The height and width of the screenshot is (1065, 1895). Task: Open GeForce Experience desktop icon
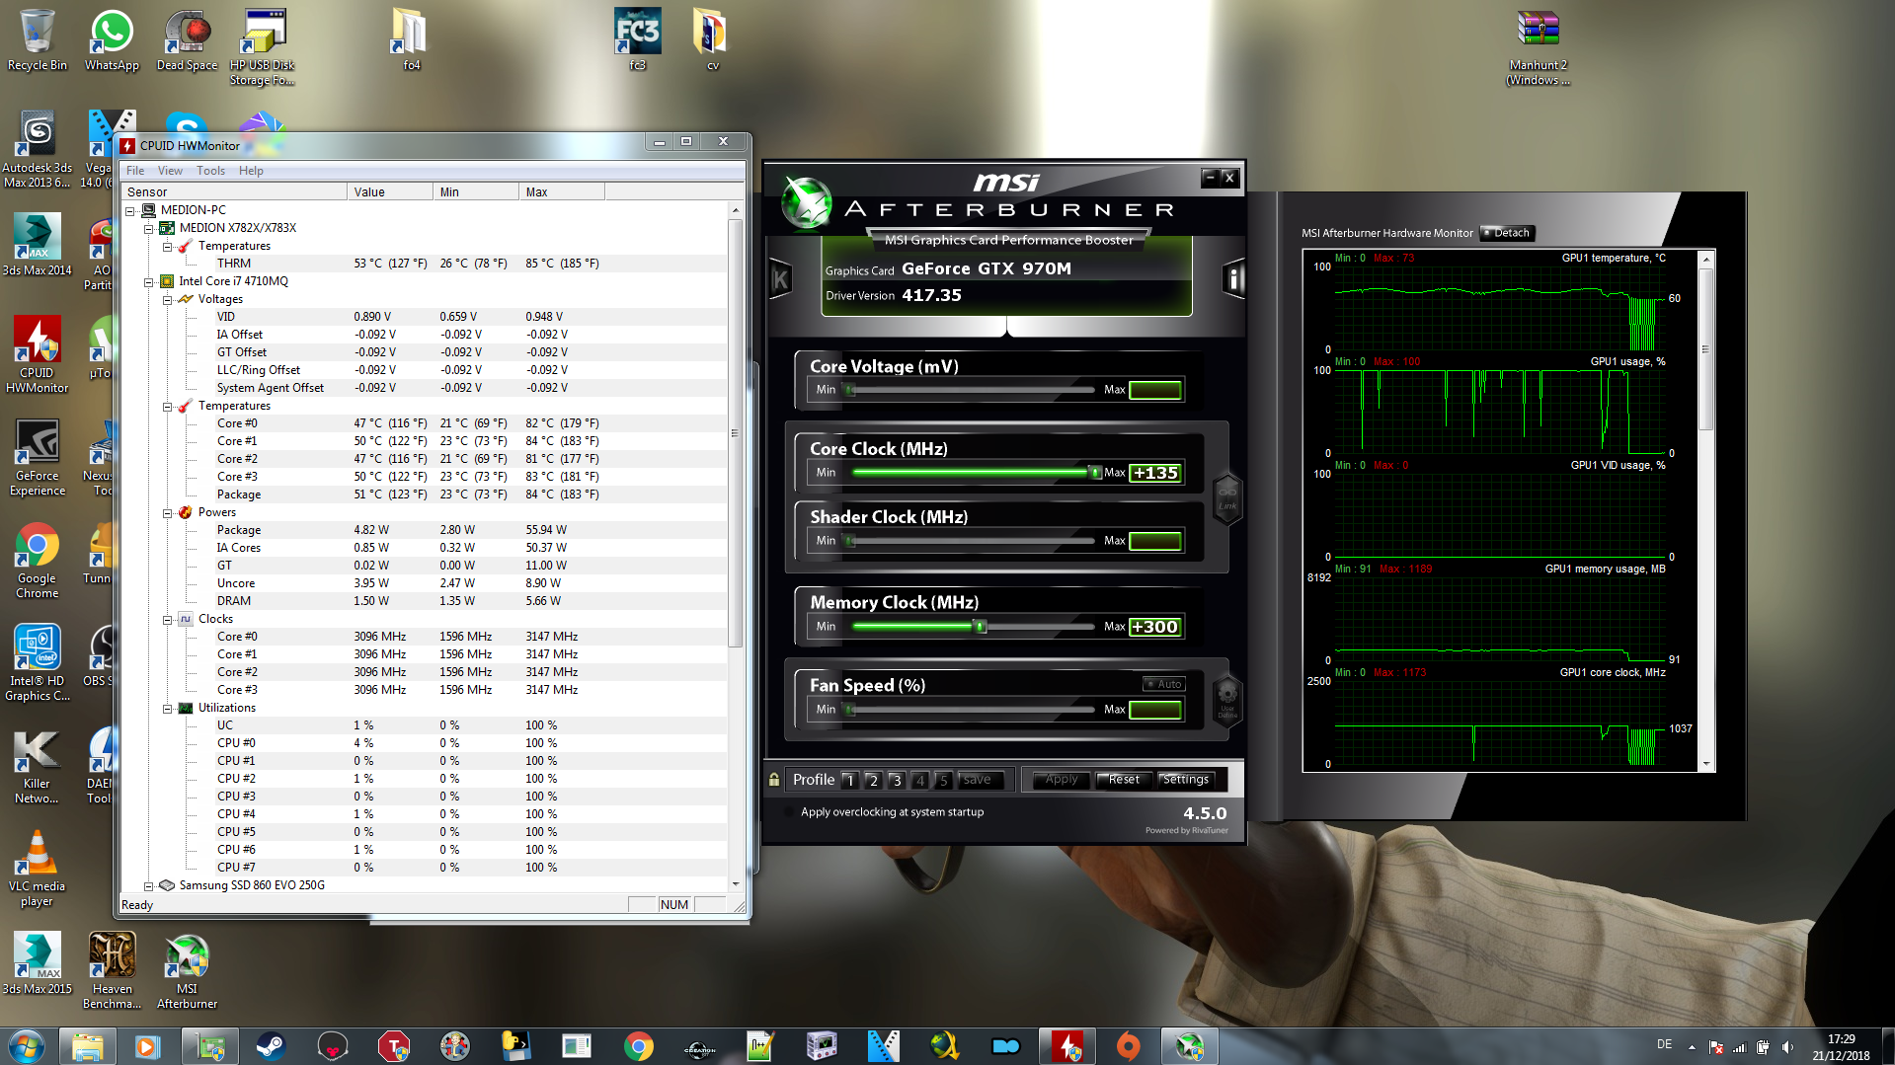[x=38, y=458]
